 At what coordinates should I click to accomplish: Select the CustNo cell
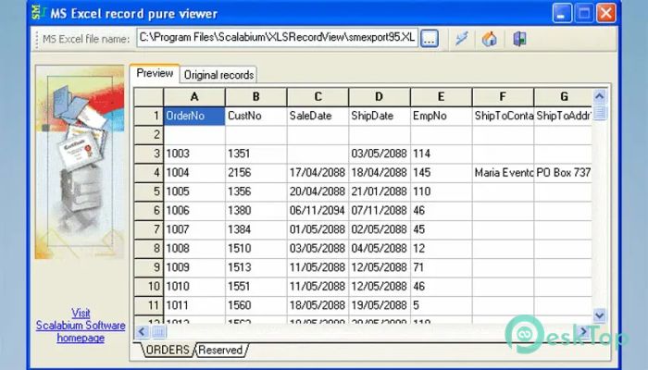point(255,116)
